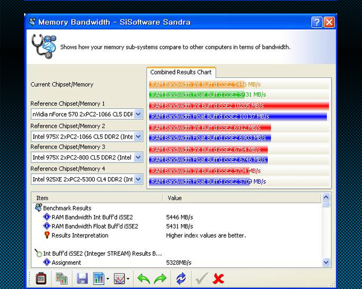362x289 pixels.
Task: Click the results list scroll down arrow
Action: [326, 262]
